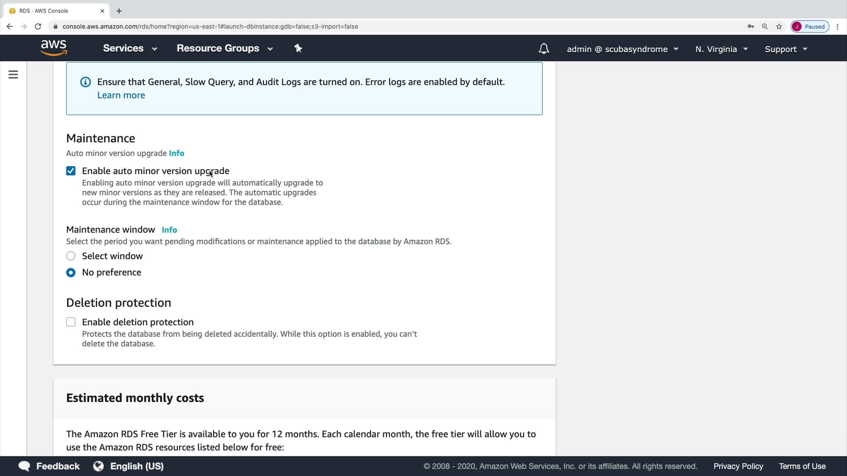The width and height of the screenshot is (847, 476).
Task: Open the Support menu
Action: point(786,49)
